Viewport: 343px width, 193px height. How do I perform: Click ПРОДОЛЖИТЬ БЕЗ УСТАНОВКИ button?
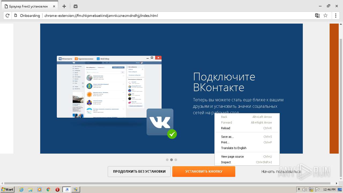tap(139, 172)
